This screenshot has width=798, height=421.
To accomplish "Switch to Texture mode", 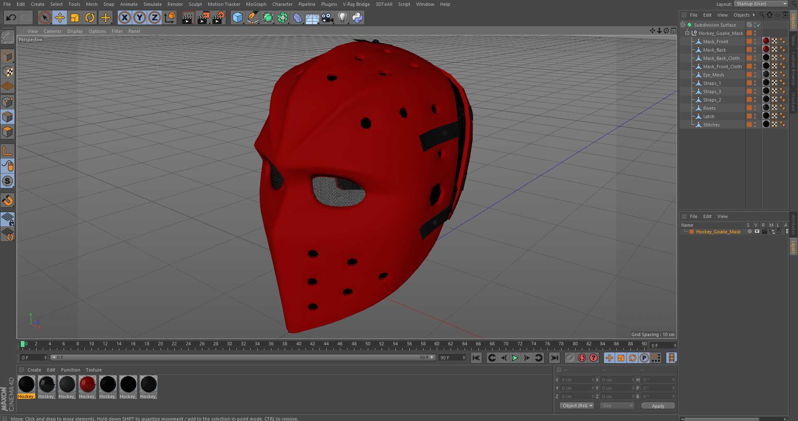I will [x=7, y=71].
